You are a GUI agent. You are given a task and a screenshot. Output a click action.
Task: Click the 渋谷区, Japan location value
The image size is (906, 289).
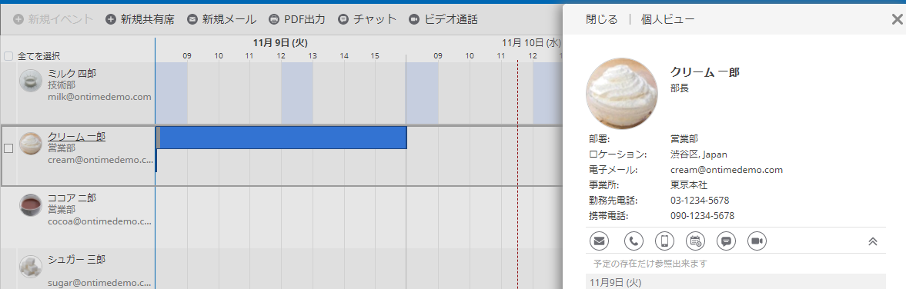(x=699, y=154)
